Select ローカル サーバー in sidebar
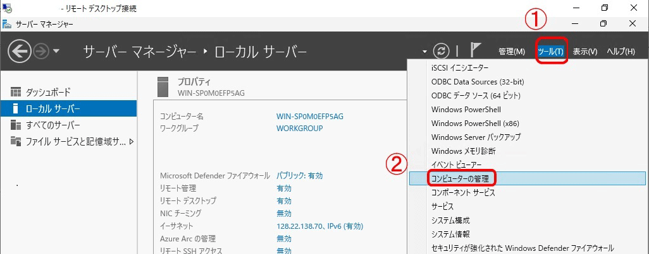Image resolution: width=649 pixels, height=254 pixels. pyautogui.click(x=68, y=108)
